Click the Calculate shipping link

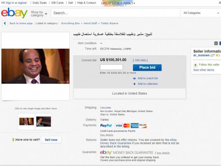tap(105, 108)
